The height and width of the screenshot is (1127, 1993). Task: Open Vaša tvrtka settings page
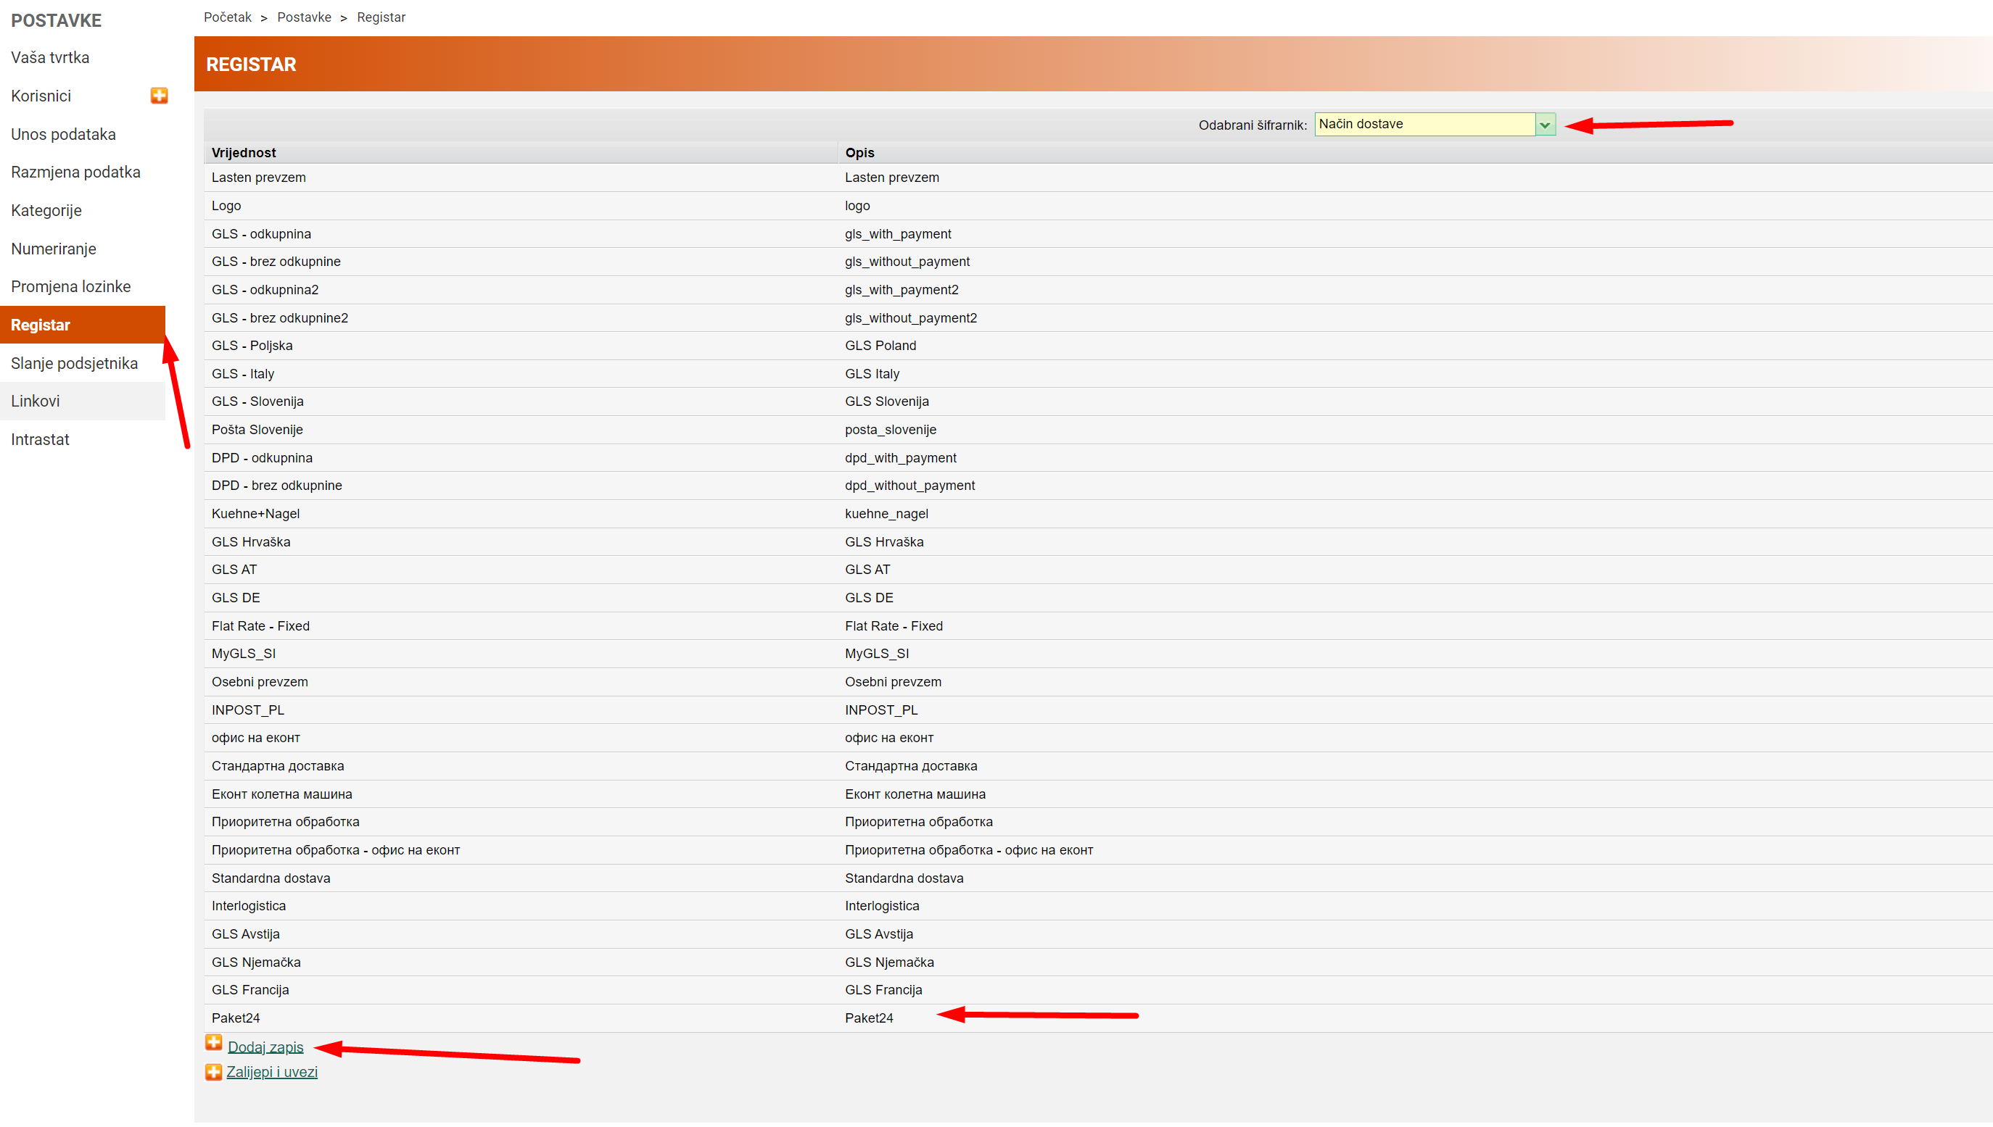click(x=50, y=57)
